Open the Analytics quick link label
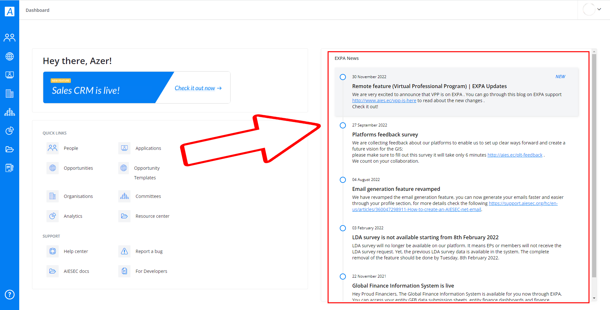Image resolution: width=610 pixels, height=310 pixels. tap(73, 216)
